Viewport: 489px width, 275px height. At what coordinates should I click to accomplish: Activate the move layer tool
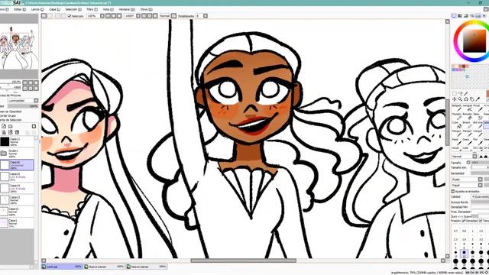[x=455, y=99]
